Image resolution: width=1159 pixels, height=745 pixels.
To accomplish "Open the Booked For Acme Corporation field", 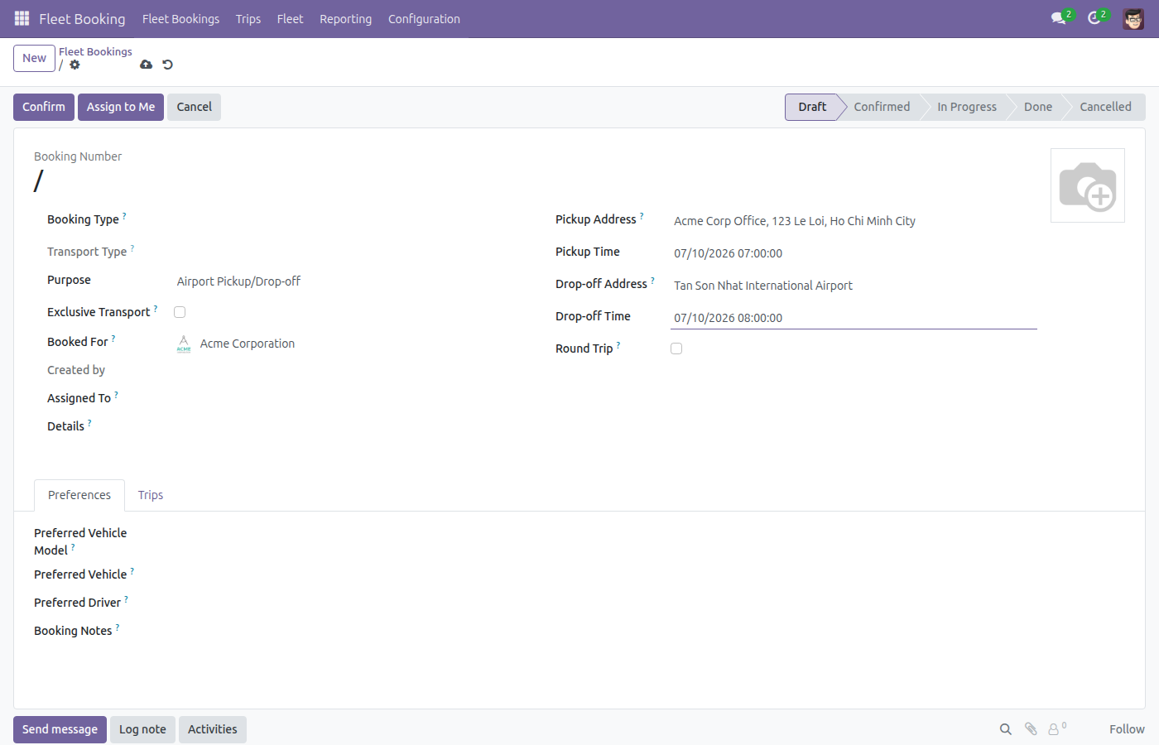I will coord(349,344).
